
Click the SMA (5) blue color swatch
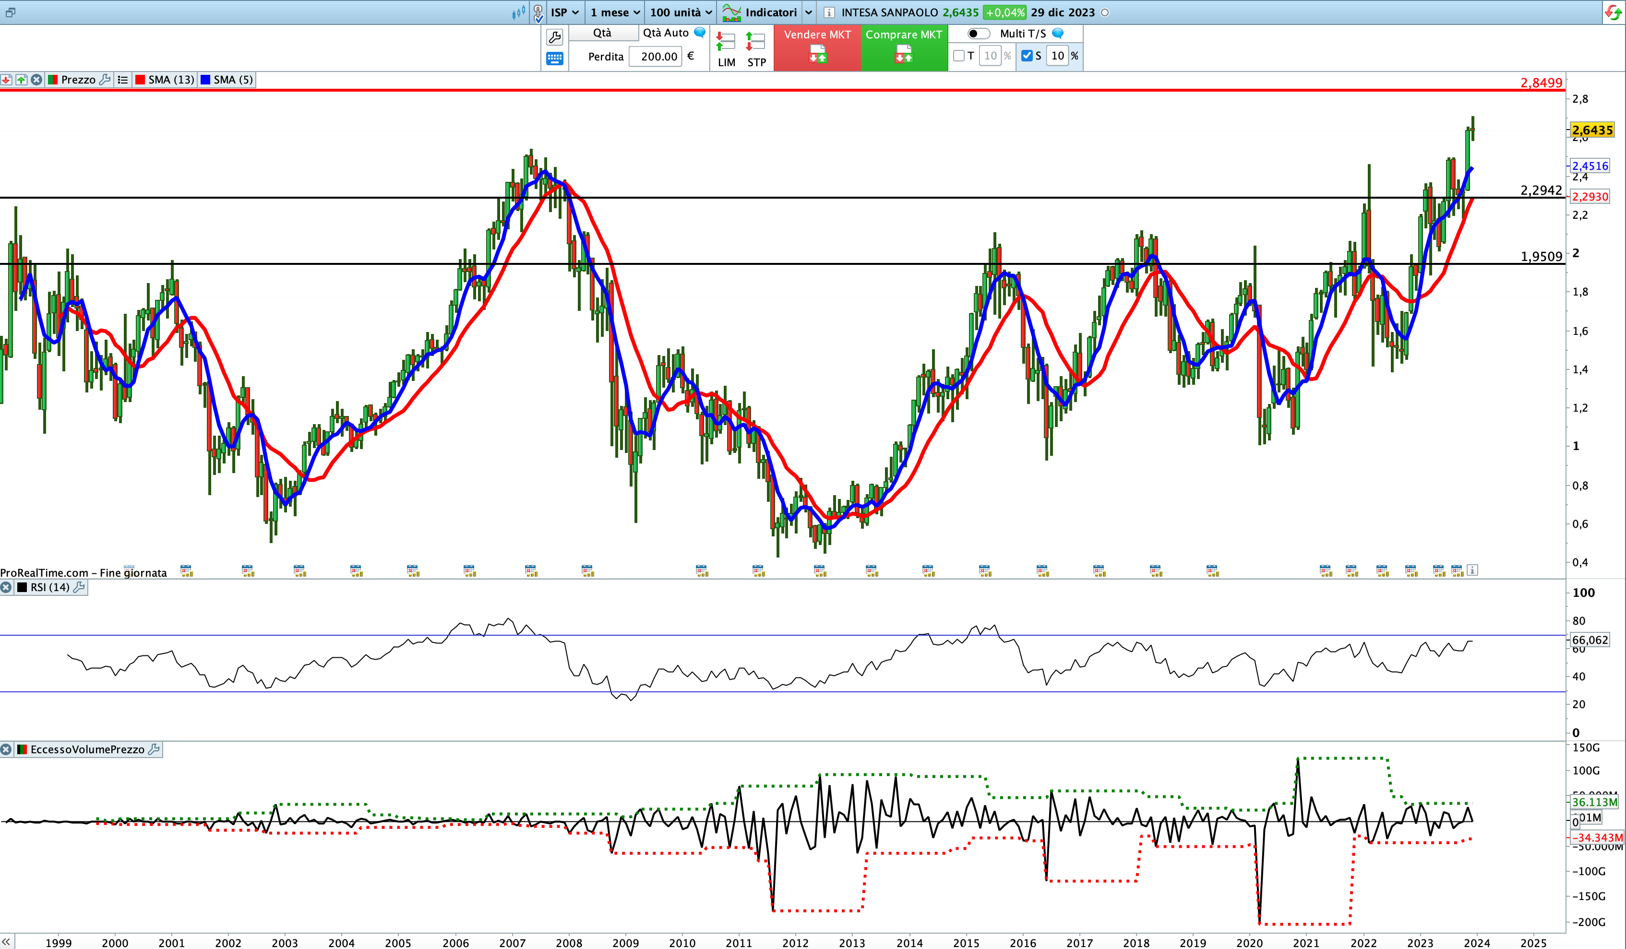click(x=205, y=80)
